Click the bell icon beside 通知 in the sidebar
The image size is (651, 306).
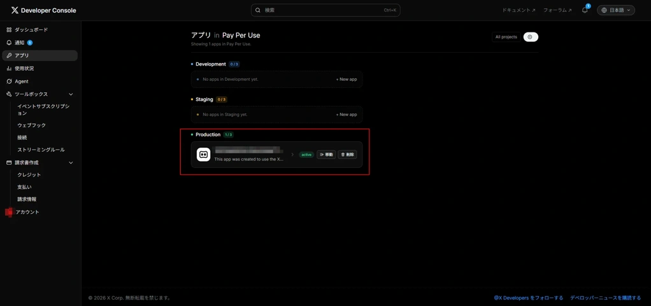coord(9,43)
